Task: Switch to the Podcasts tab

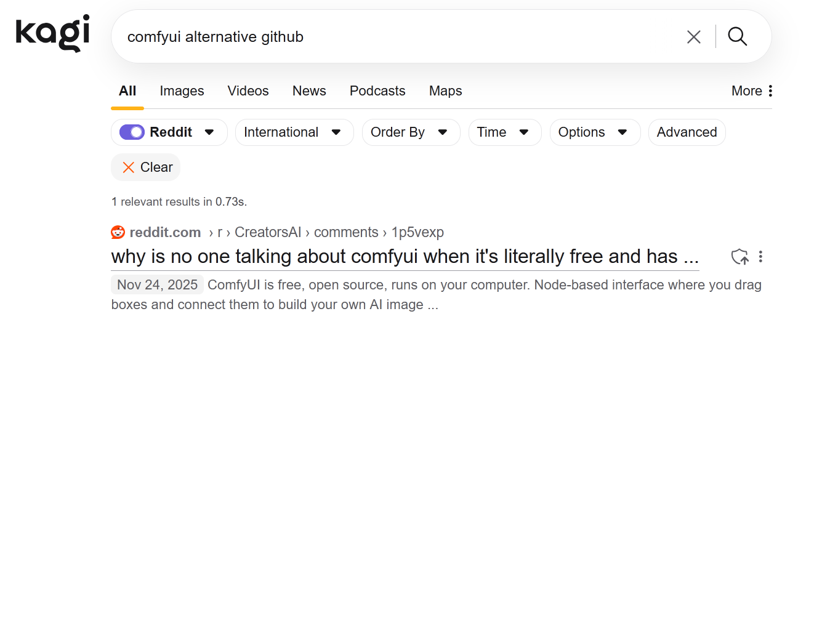Action: (x=377, y=91)
